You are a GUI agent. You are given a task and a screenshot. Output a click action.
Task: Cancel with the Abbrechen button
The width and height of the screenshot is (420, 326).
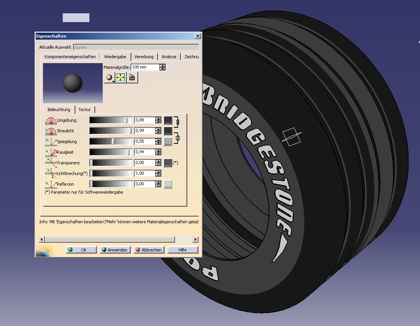click(149, 250)
